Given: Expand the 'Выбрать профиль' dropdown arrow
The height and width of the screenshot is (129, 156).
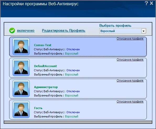Looking at the screenshot, I should [144, 31].
